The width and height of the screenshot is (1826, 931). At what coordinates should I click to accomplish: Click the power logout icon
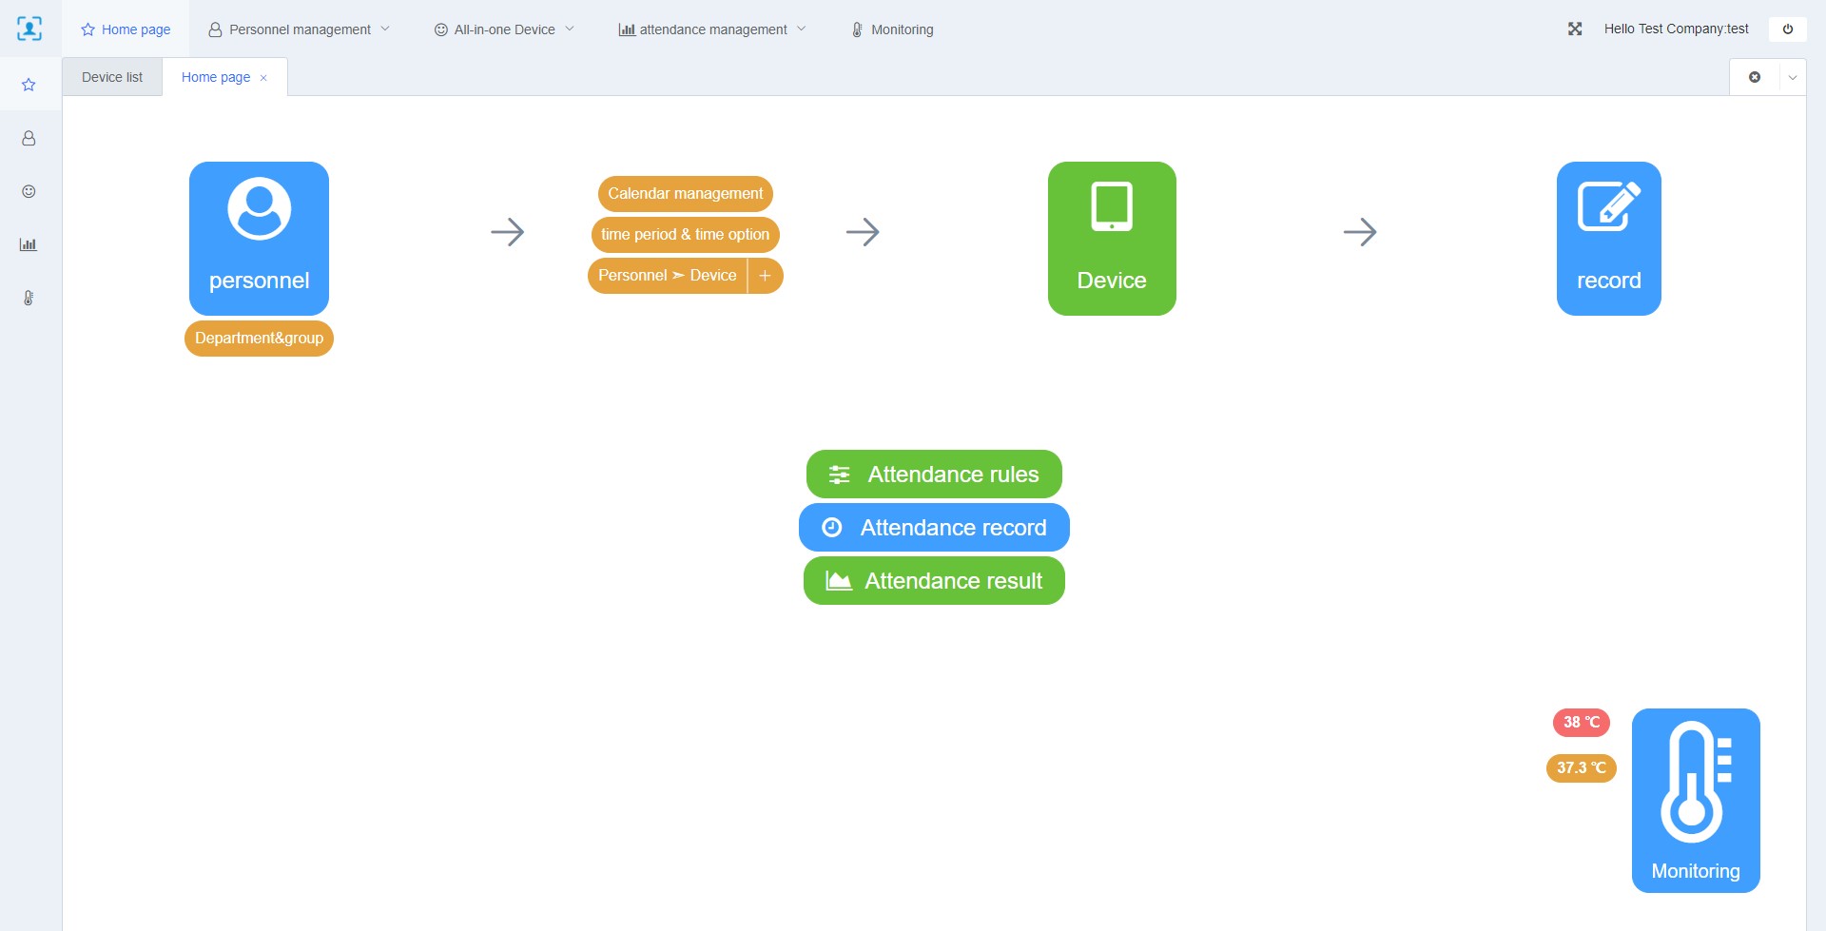pos(1787,29)
